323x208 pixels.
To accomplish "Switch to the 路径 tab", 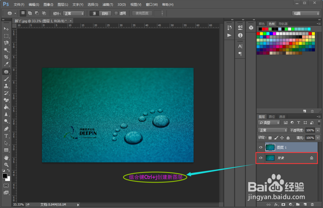I will 272,117.
